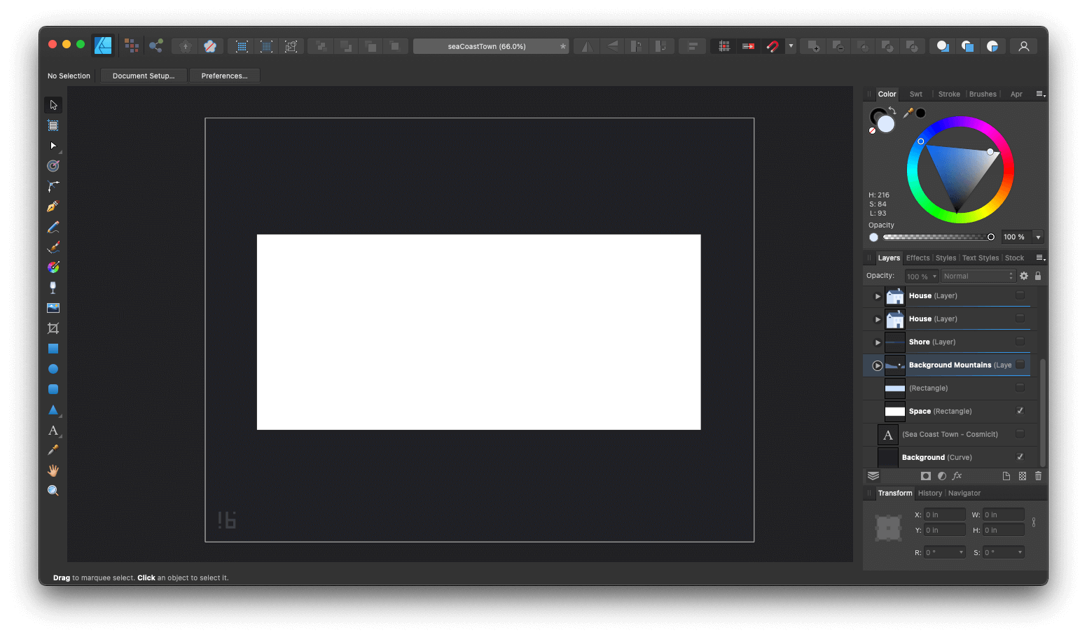Lock layer opacity with the padlock icon
This screenshot has width=1087, height=637.
point(1037,275)
